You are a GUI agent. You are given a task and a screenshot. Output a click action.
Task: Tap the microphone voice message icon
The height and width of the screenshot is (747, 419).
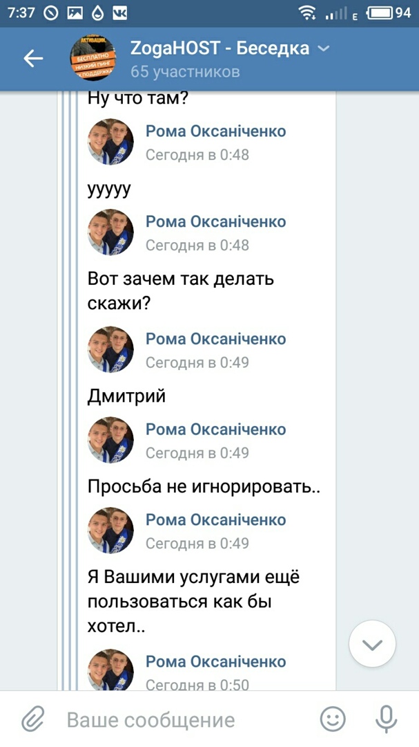385,719
